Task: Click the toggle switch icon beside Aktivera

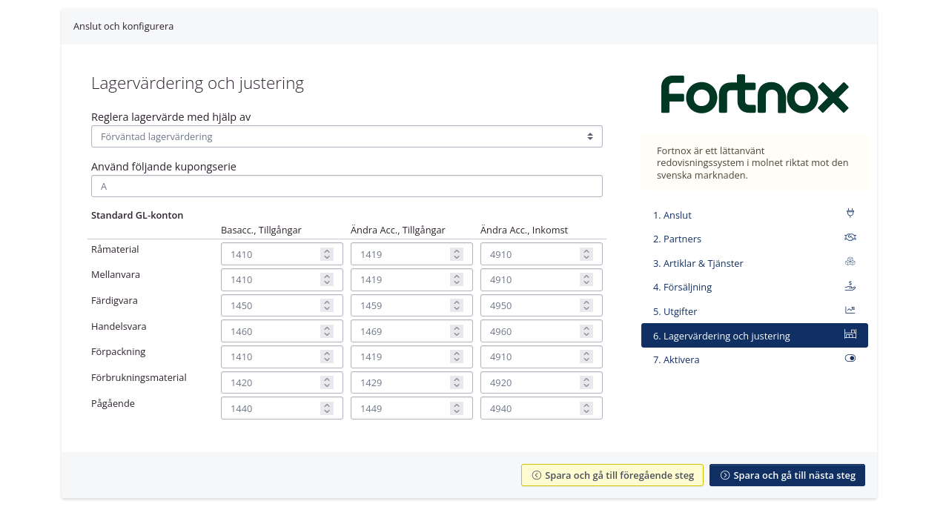Action: tap(850, 357)
